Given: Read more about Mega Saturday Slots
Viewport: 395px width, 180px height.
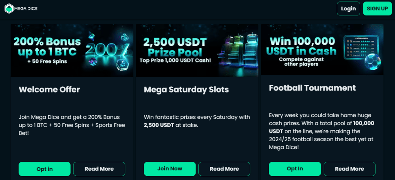Looking at the screenshot, I should tap(224, 169).
